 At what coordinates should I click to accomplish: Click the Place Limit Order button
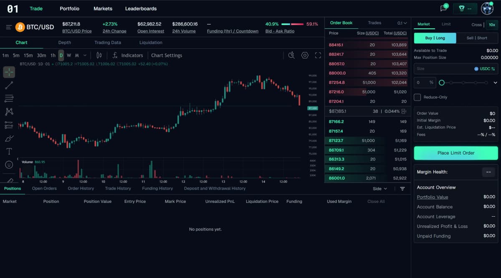[456, 153]
